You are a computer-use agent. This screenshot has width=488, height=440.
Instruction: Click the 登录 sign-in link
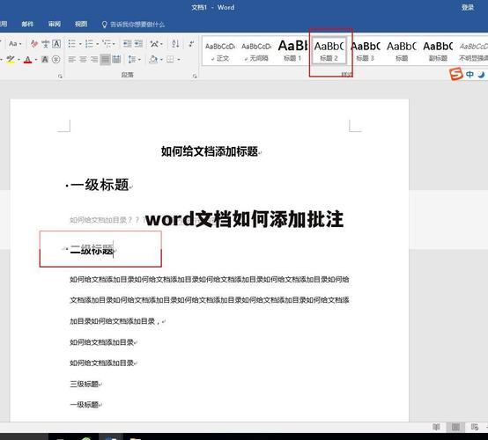click(468, 7)
